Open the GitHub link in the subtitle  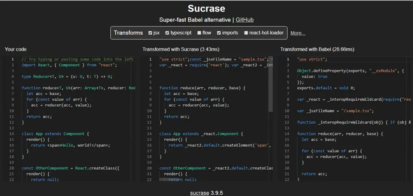(x=244, y=20)
